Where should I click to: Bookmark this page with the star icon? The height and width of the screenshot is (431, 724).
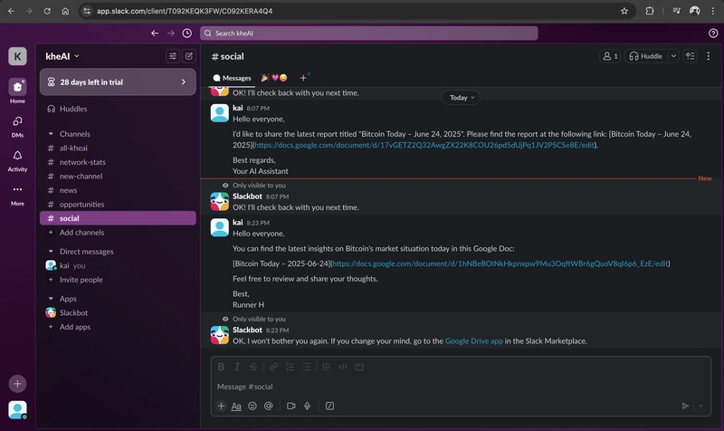624,11
